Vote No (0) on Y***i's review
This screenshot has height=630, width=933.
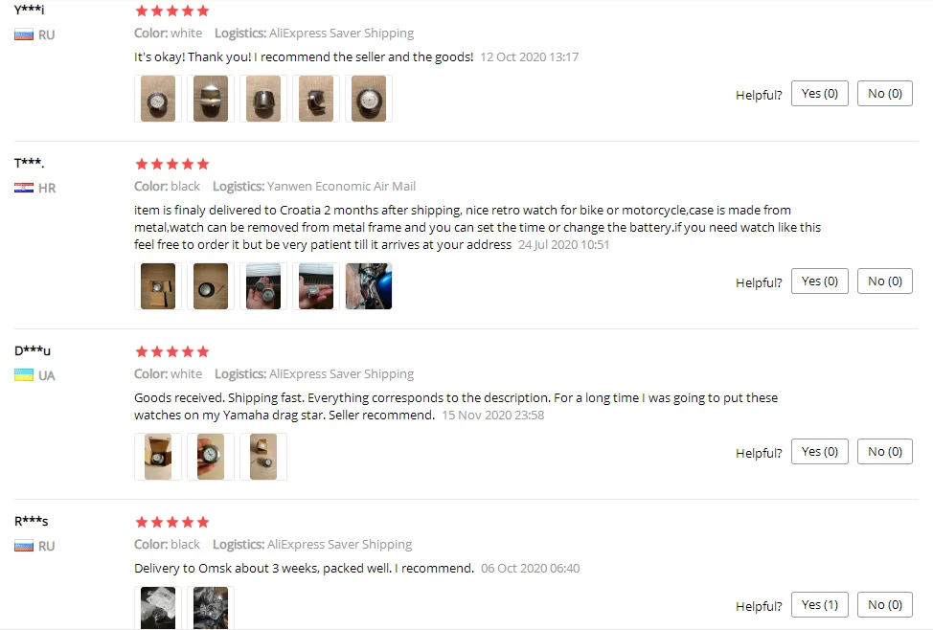click(885, 94)
